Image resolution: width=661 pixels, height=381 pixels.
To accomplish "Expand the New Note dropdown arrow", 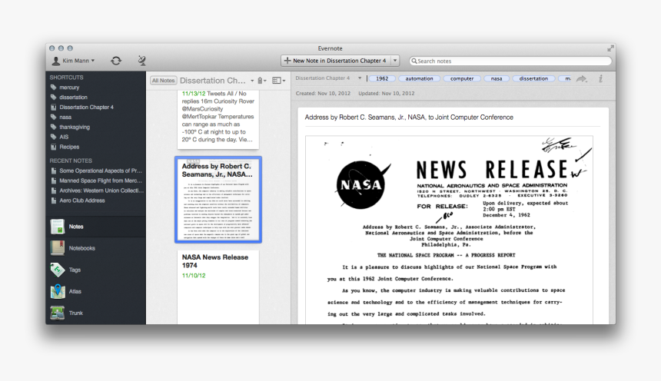I will 395,61.
